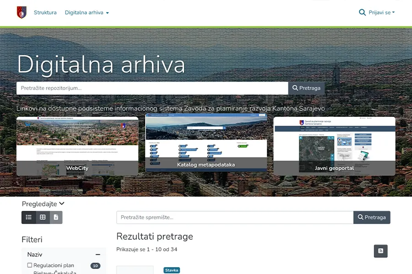The image size is (412, 274).
Task: Click the Stavka badge on first result
Action: pyautogui.click(x=172, y=270)
